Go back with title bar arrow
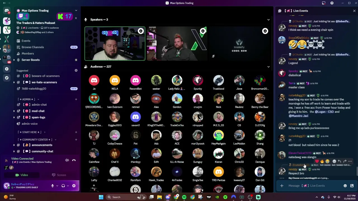This screenshot has height=201, width=358. coord(4,3)
